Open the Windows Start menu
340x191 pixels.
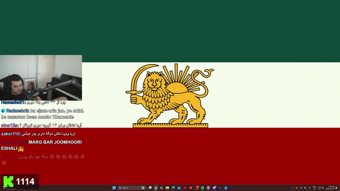pos(114,188)
